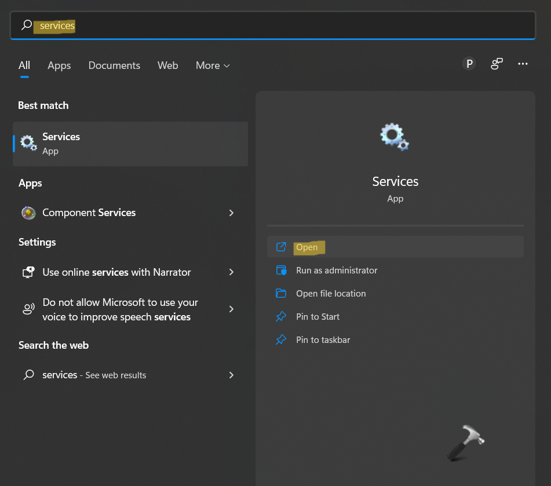Open the Services app

[306, 247]
